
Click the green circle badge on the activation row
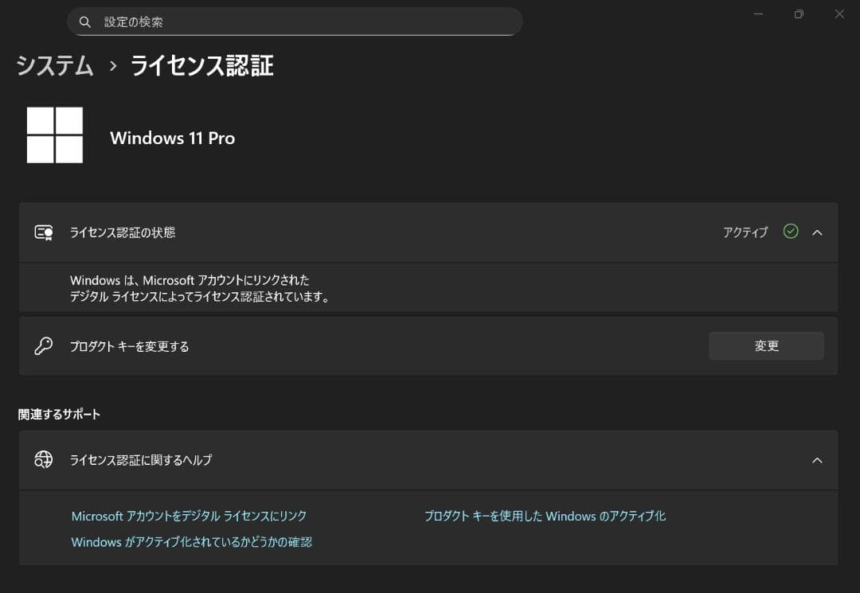pyautogui.click(x=791, y=232)
